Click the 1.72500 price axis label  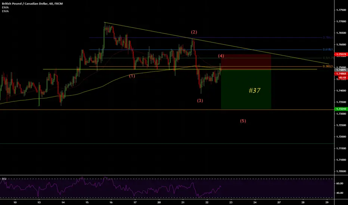pos(341,125)
